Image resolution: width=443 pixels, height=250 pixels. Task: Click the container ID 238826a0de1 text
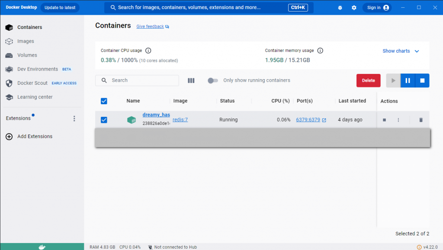pyautogui.click(x=156, y=123)
